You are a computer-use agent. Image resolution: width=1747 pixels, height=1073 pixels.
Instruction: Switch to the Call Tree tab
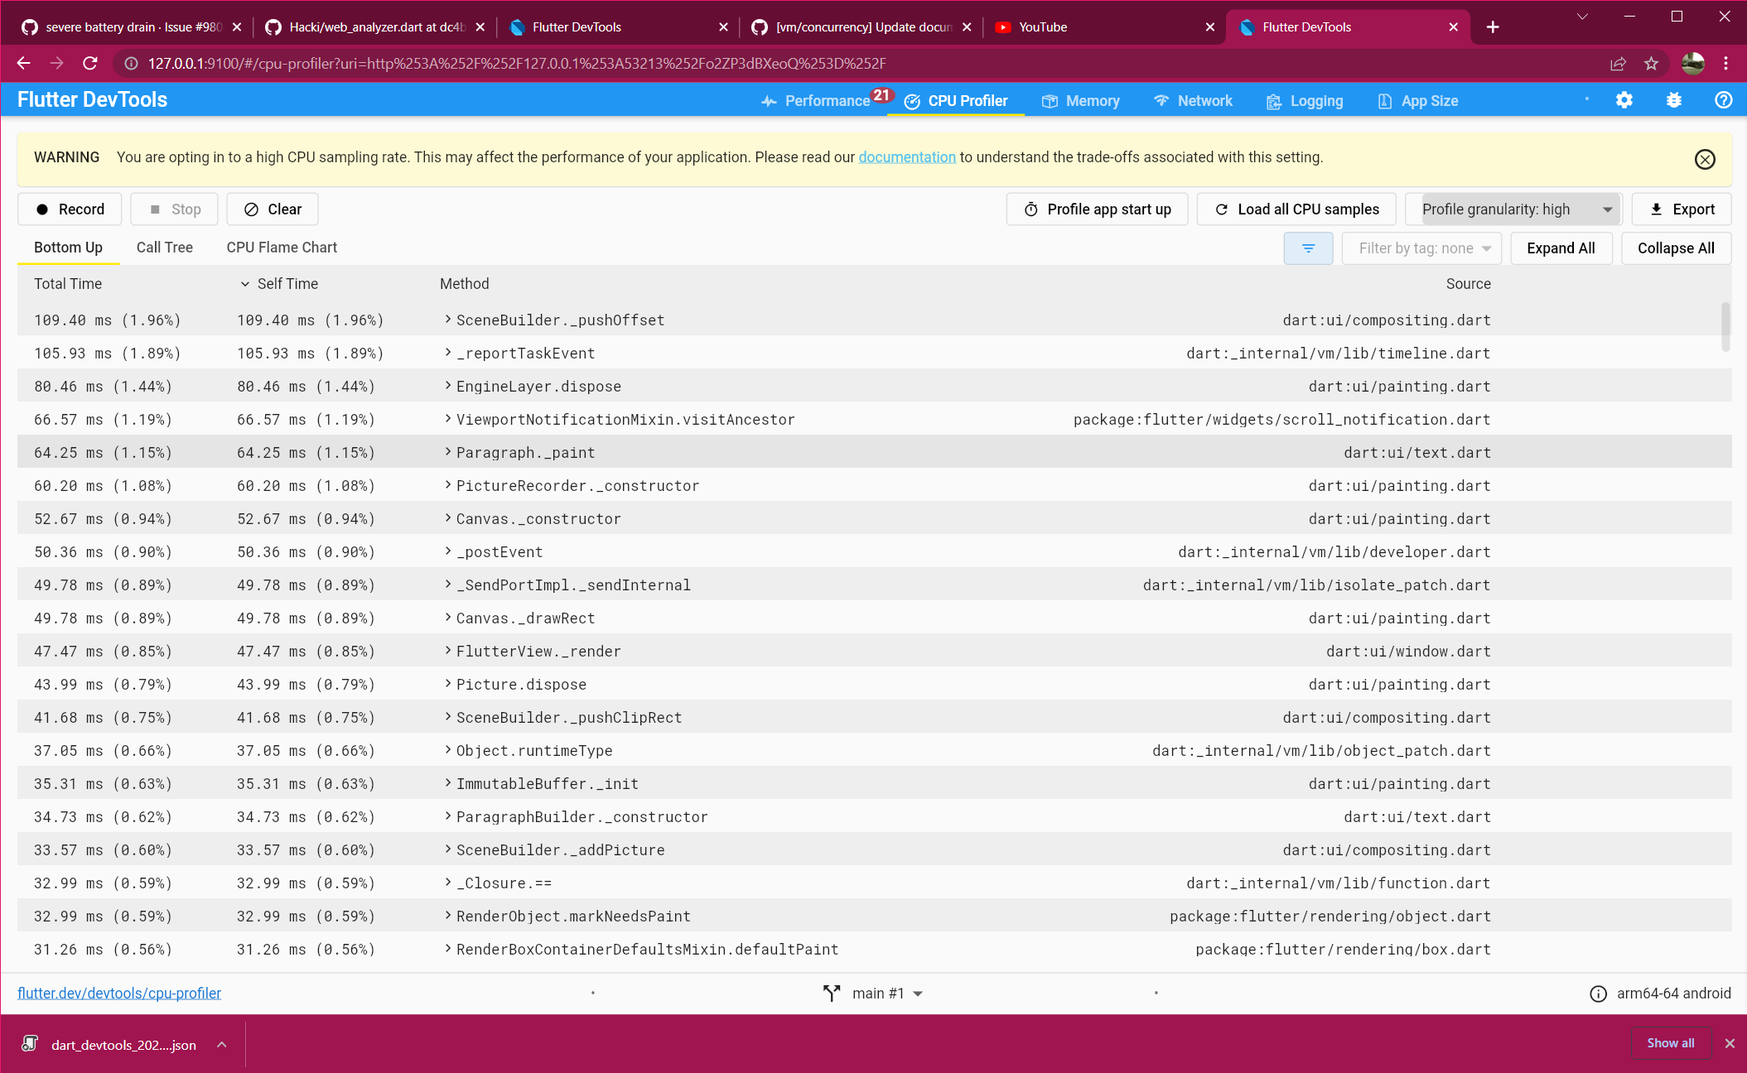tap(164, 247)
